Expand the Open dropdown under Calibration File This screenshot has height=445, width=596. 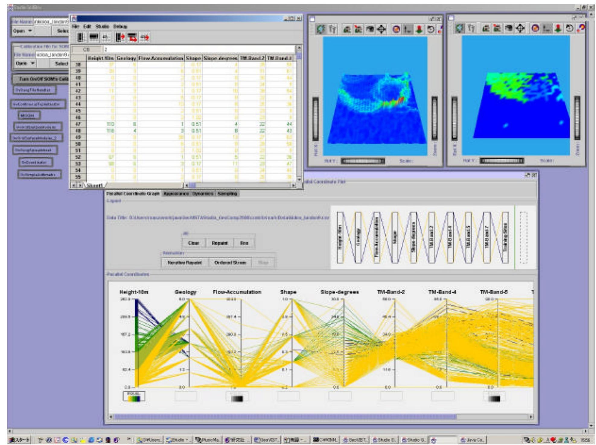[25, 63]
